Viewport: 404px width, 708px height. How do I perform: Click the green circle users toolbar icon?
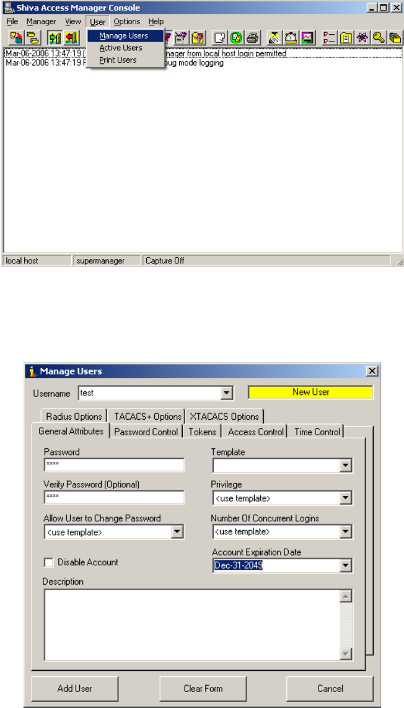tap(235, 37)
